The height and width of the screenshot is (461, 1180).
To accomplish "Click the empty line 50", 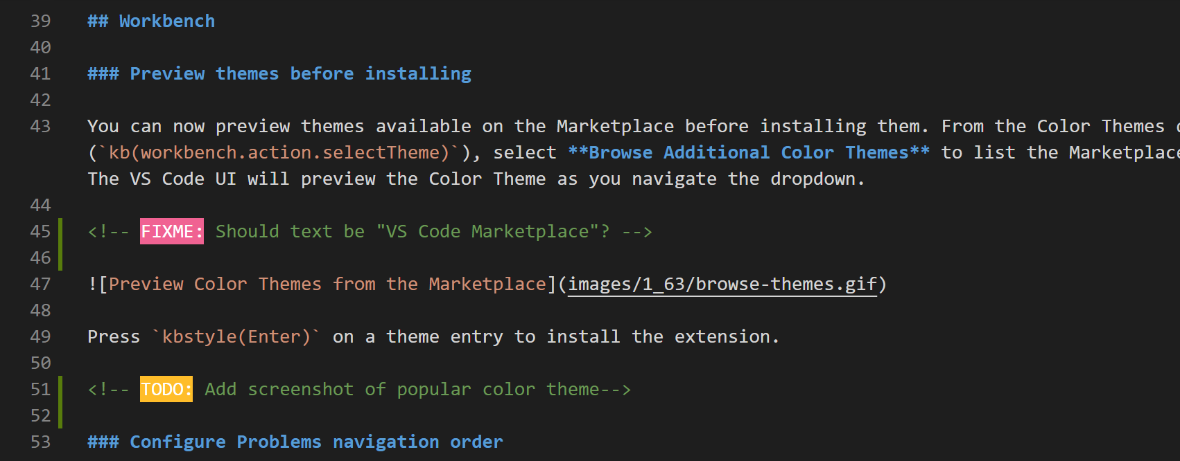I will point(416,363).
